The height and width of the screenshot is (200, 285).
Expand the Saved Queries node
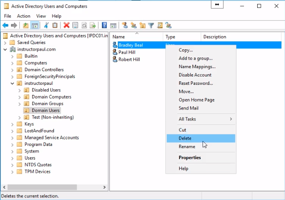[x=5, y=43]
